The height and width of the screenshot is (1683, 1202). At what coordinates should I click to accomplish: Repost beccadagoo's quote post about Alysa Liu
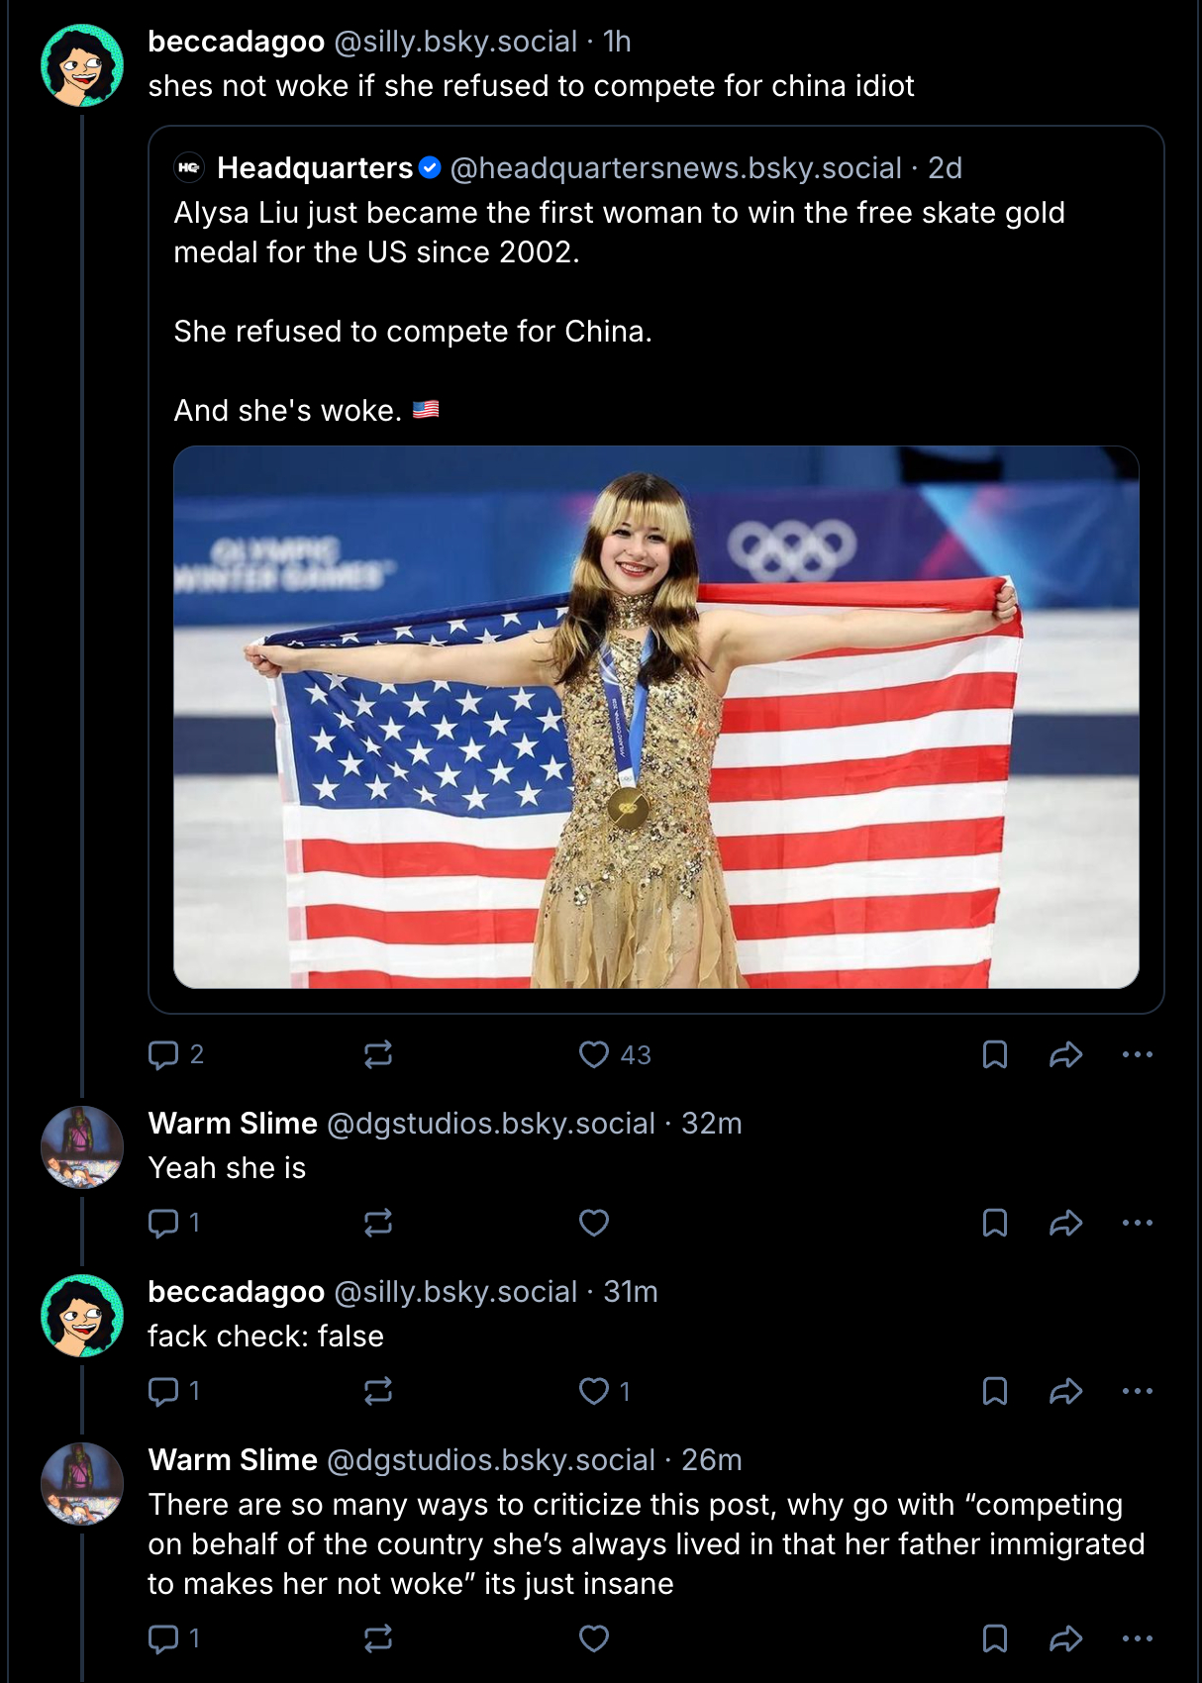[378, 1054]
